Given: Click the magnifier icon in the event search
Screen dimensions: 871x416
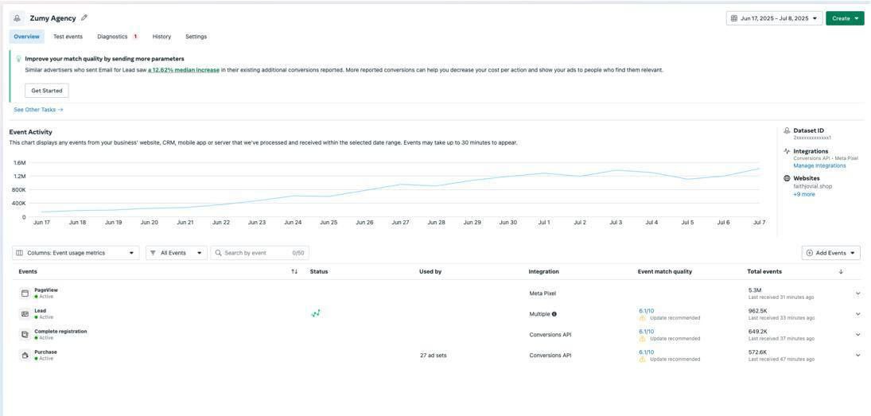Looking at the screenshot, I should (x=218, y=253).
